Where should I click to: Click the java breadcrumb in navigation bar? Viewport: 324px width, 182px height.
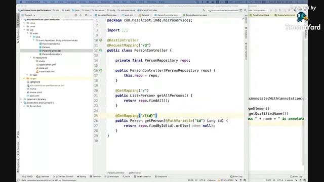[x=76, y=10]
